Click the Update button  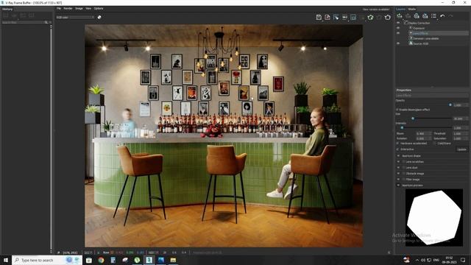click(461, 149)
